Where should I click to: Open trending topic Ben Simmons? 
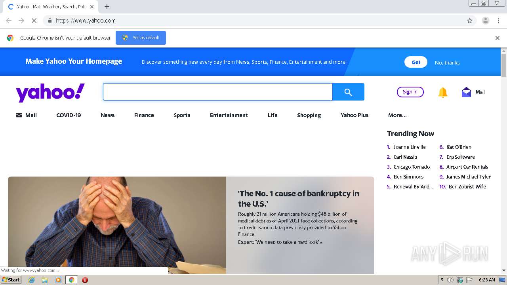(x=408, y=177)
